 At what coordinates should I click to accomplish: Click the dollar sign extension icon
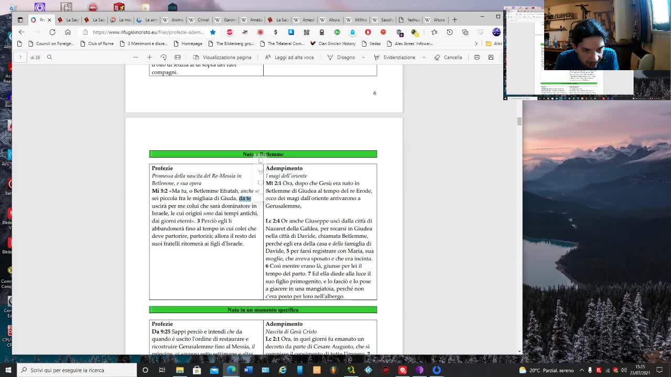[x=276, y=32]
